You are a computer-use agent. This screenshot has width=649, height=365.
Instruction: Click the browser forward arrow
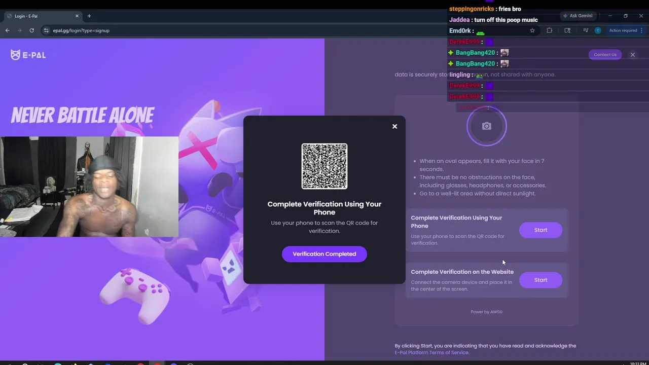20,30
